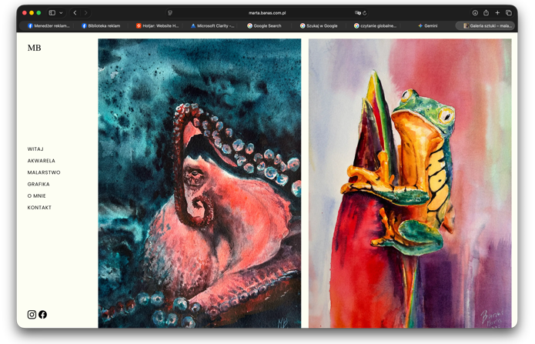
Task: Toggle the Safari sidebar
Action: click(x=52, y=13)
